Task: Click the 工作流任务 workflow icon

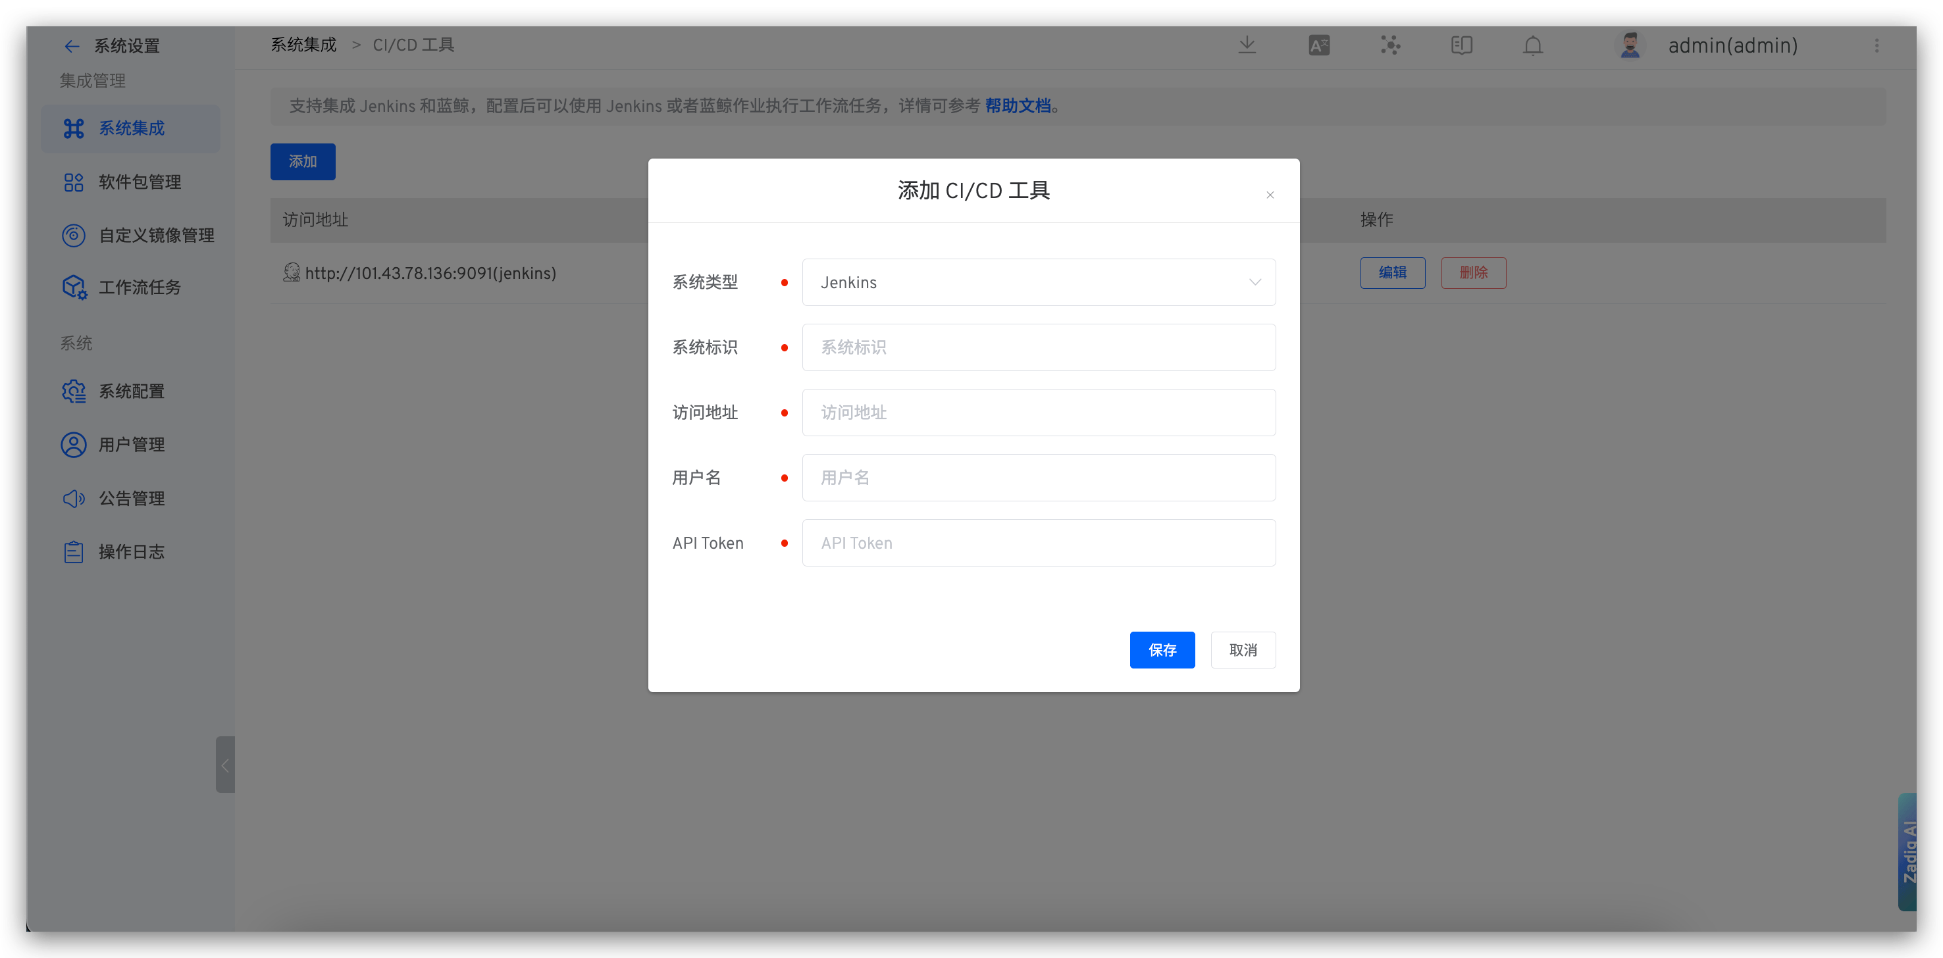Action: (x=73, y=287)
